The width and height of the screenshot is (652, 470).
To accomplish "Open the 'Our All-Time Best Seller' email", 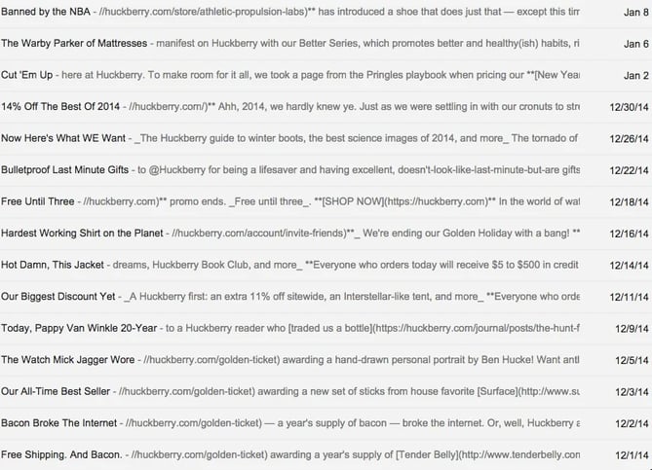I will pyautogui.click(x=58, y=391).
